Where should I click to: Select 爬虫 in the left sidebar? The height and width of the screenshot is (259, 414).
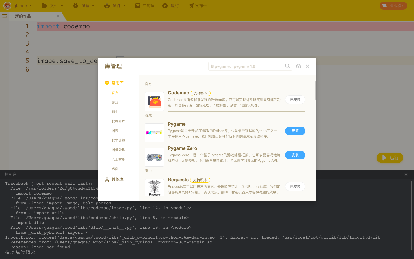[x=115, y=112]
